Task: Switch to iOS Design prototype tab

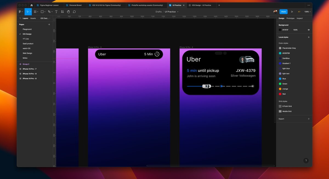Action: point(201,5)
